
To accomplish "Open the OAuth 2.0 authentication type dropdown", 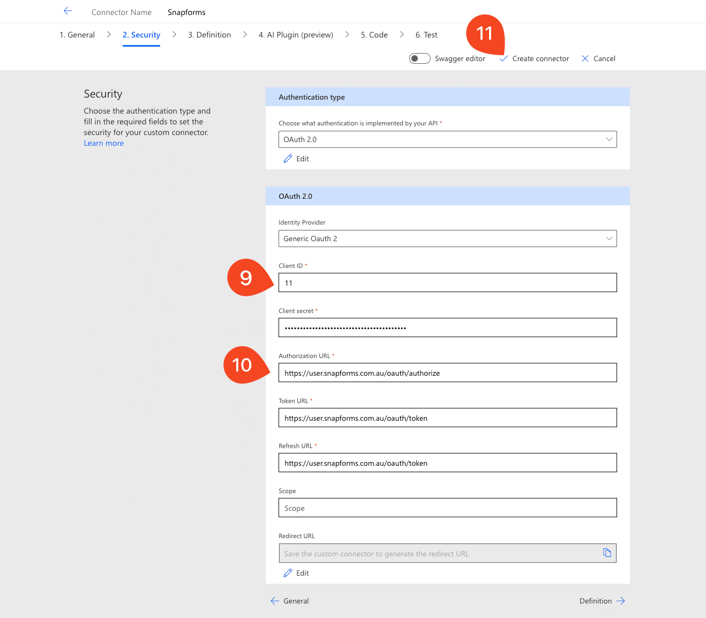I will [448, 139].
